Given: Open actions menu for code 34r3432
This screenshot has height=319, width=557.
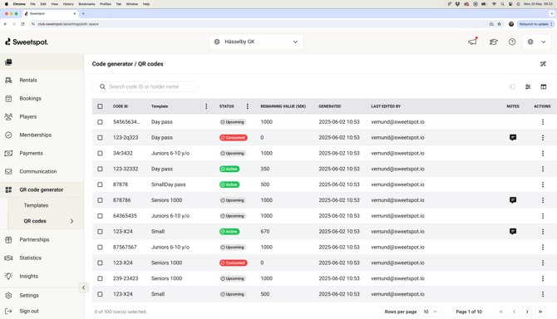Looking at the screenshot, I should (542, 154).
